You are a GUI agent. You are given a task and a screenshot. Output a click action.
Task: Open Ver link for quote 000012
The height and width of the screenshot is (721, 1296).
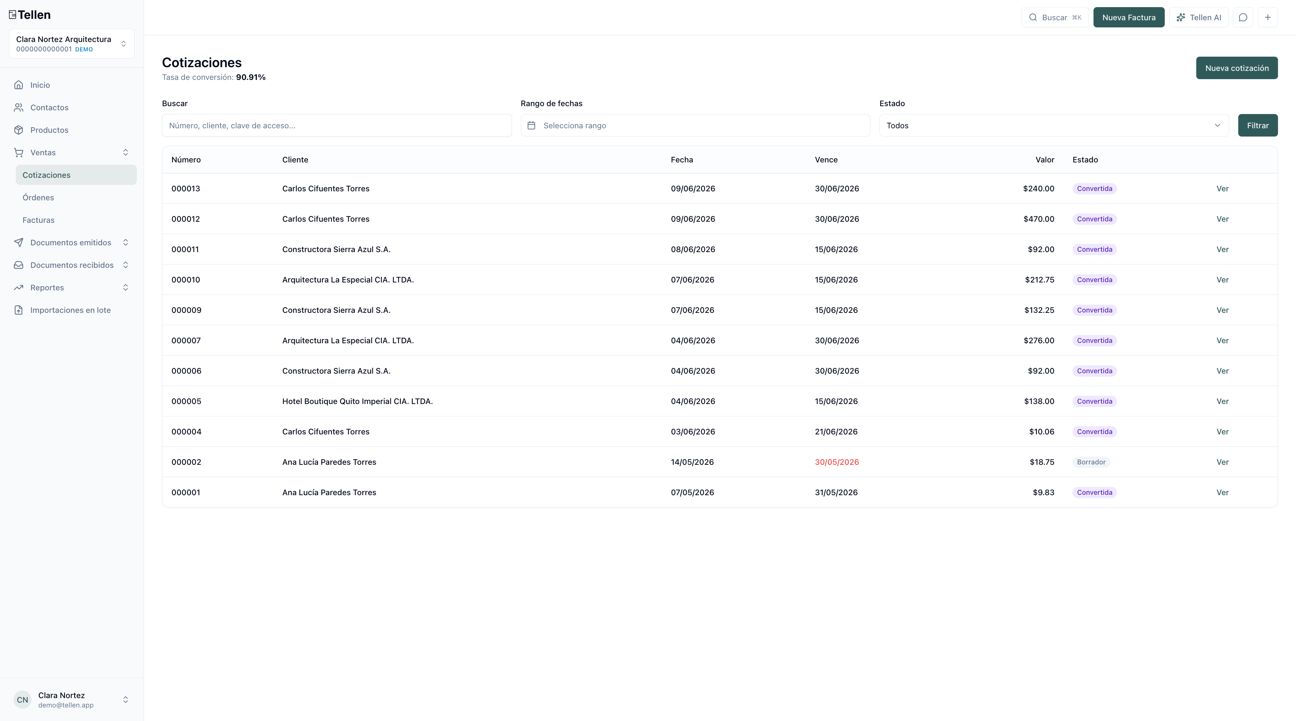pyautogui.click(x=1222, y=219)
